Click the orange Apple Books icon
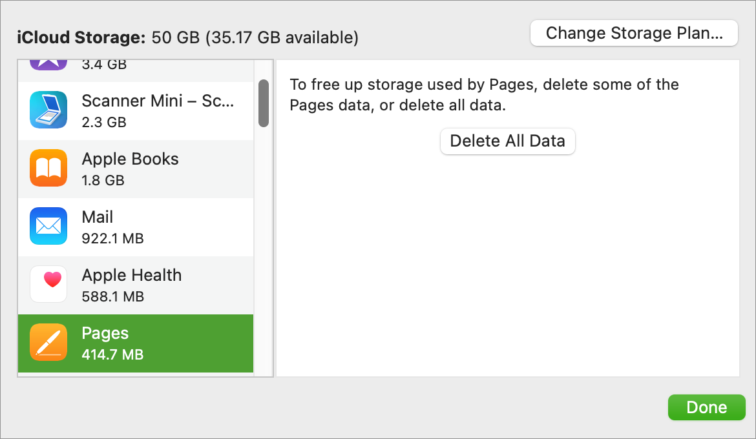This screenshot has height=439, width=756. (48, 168)
